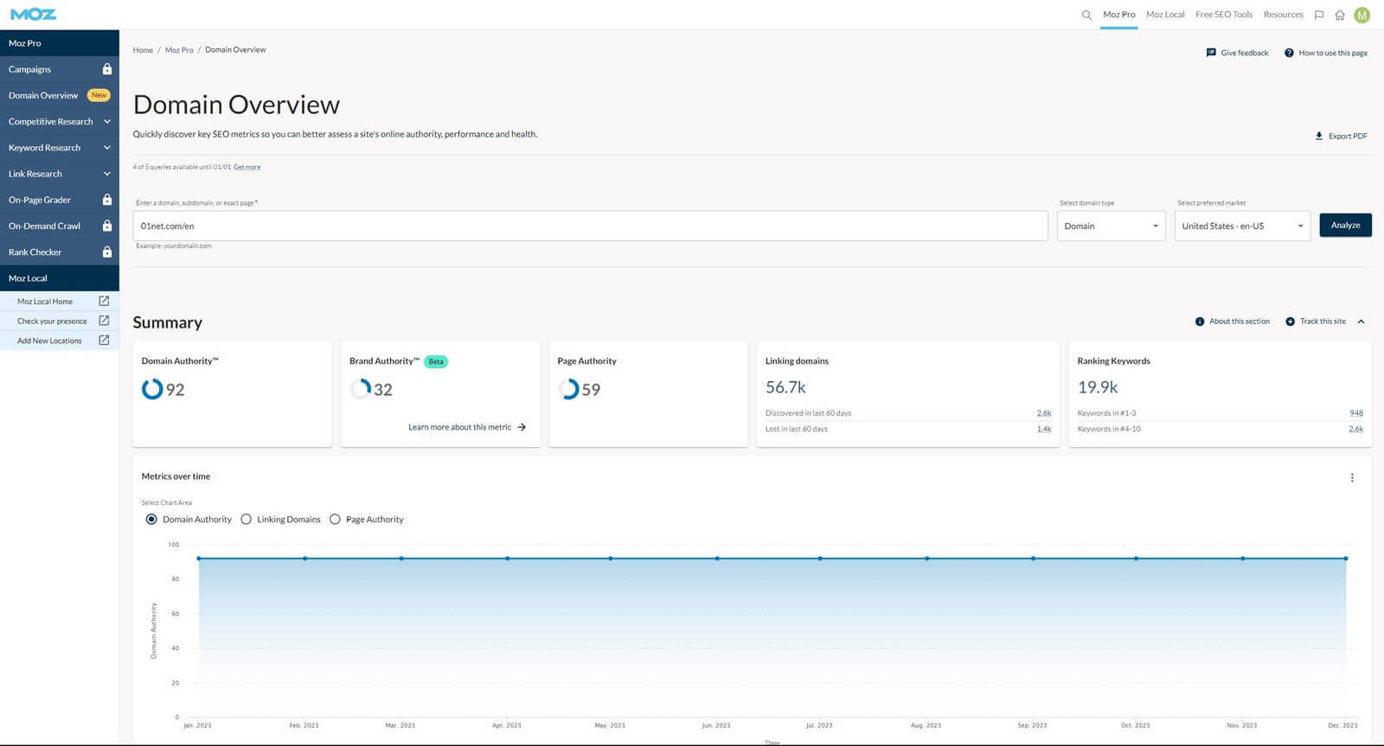The height and width of the screenshot is (746, 1384).
Task: Click the Brand Authority ring gauge
Action: coord(361,389)
